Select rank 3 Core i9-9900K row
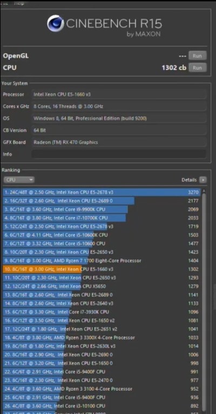This screenshot has height=414, width=216. [x=102, y=209]
